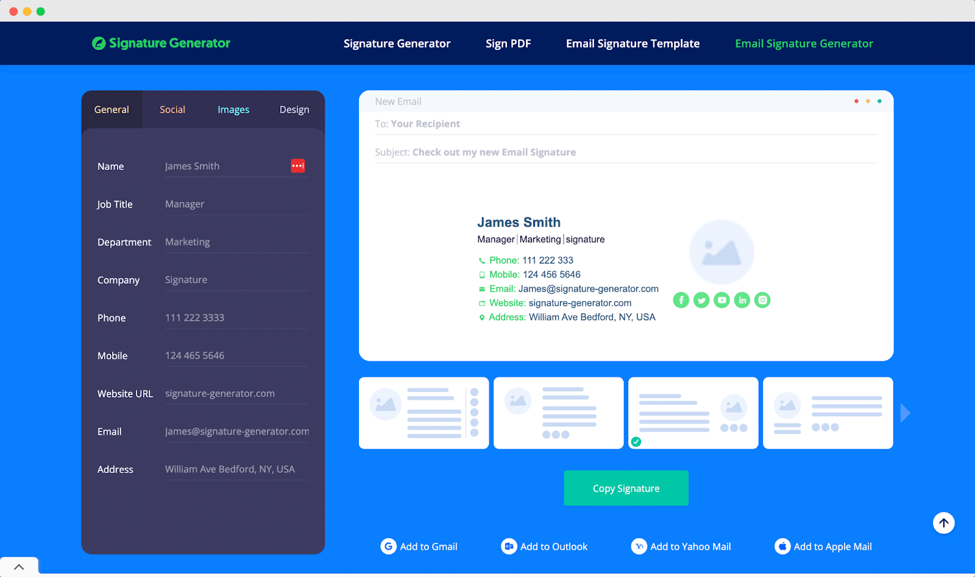
Task: Click the teal dot in email preview header
Action: 879,101
